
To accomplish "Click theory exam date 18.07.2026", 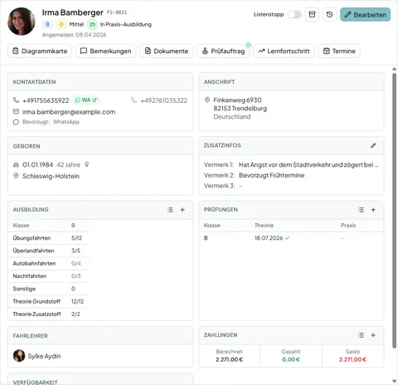I will pyautogui.click(x=269, y=238).
